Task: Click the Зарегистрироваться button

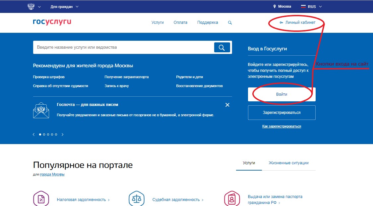Action: (x=281, y=113)
